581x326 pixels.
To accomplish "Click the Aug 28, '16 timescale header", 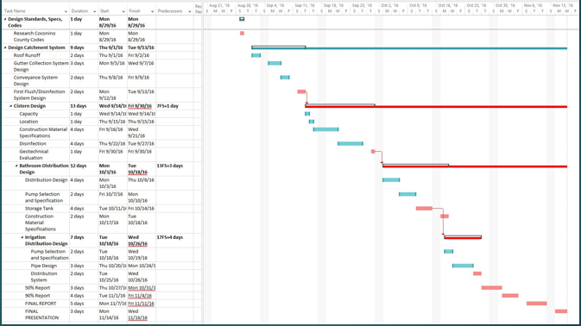I will (x=247, y=5).
